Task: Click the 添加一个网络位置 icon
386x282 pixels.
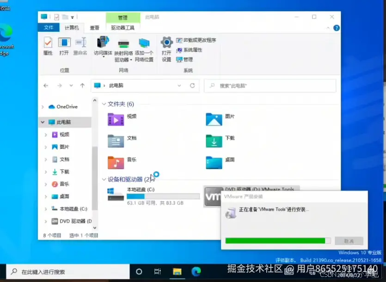Action: point(145,48)
